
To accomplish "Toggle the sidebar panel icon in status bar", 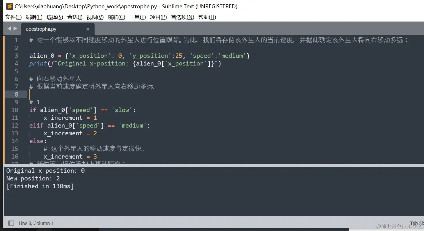I will pos(11,223).
